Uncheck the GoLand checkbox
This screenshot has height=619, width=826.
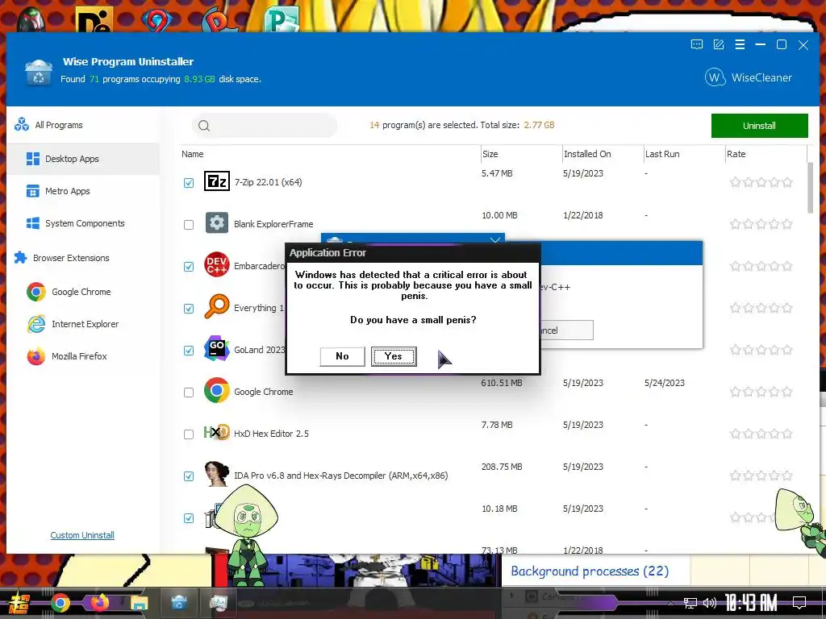pyautogui.click(x=189, y=351)
